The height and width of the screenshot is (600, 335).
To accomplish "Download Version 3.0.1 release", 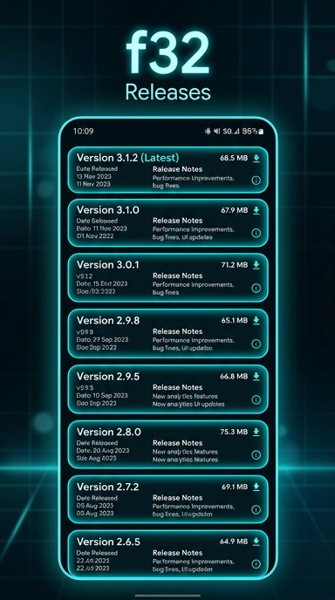I will point(256,265).
